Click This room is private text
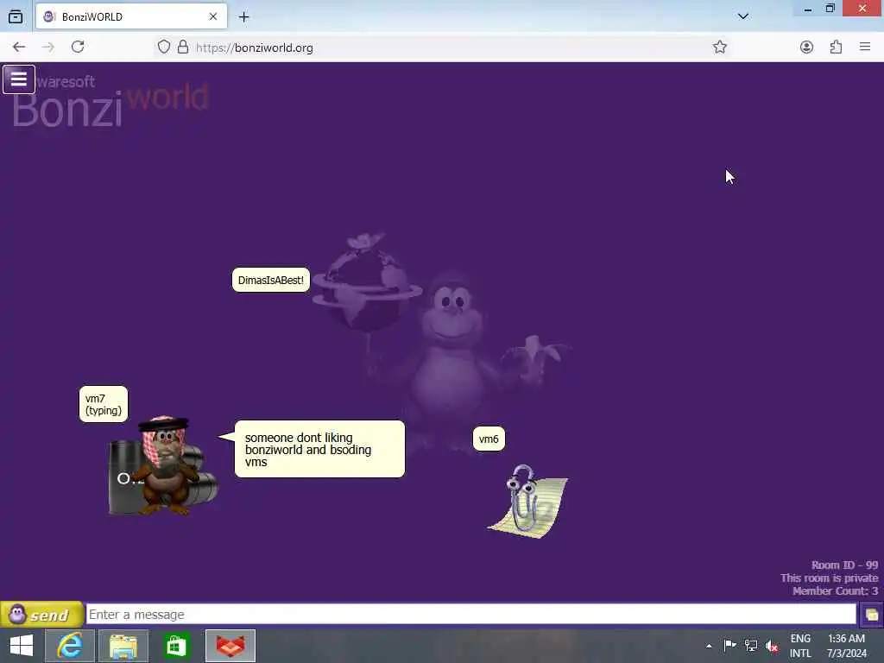 (830, 578)
